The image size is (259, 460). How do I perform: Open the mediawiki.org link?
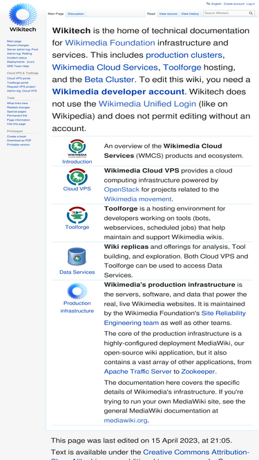[x=126, y=421]
